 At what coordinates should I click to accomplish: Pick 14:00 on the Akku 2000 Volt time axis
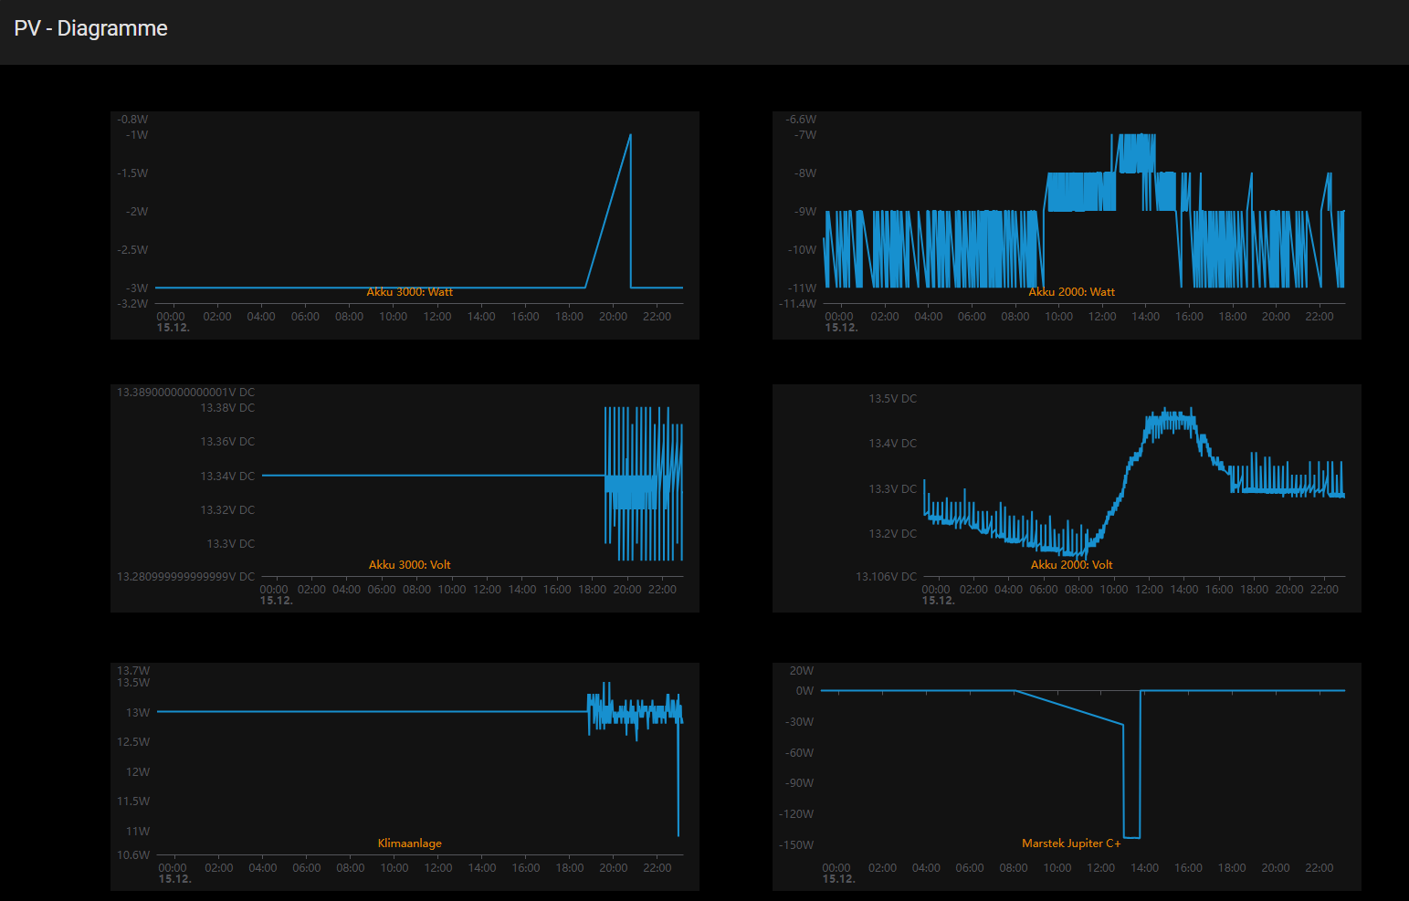(x=1183, y=590)
